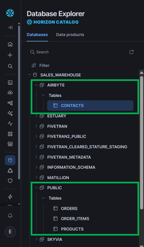Click the notifications bell icon

(x=10, y=216)
